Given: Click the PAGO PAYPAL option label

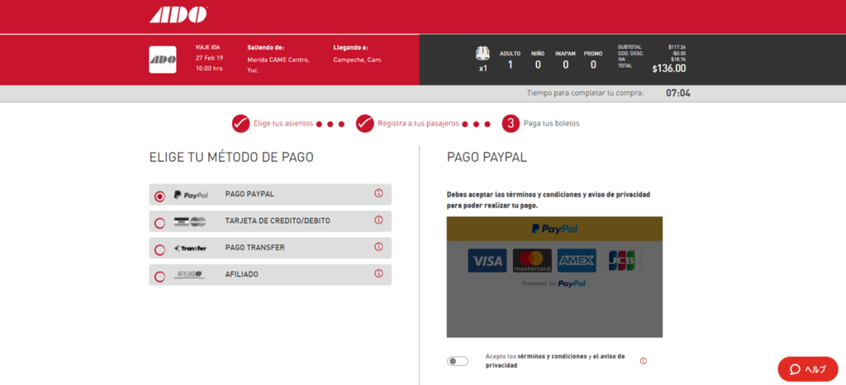Looking at the screenshot, I should pyautogui.click(x=250, y=194).
